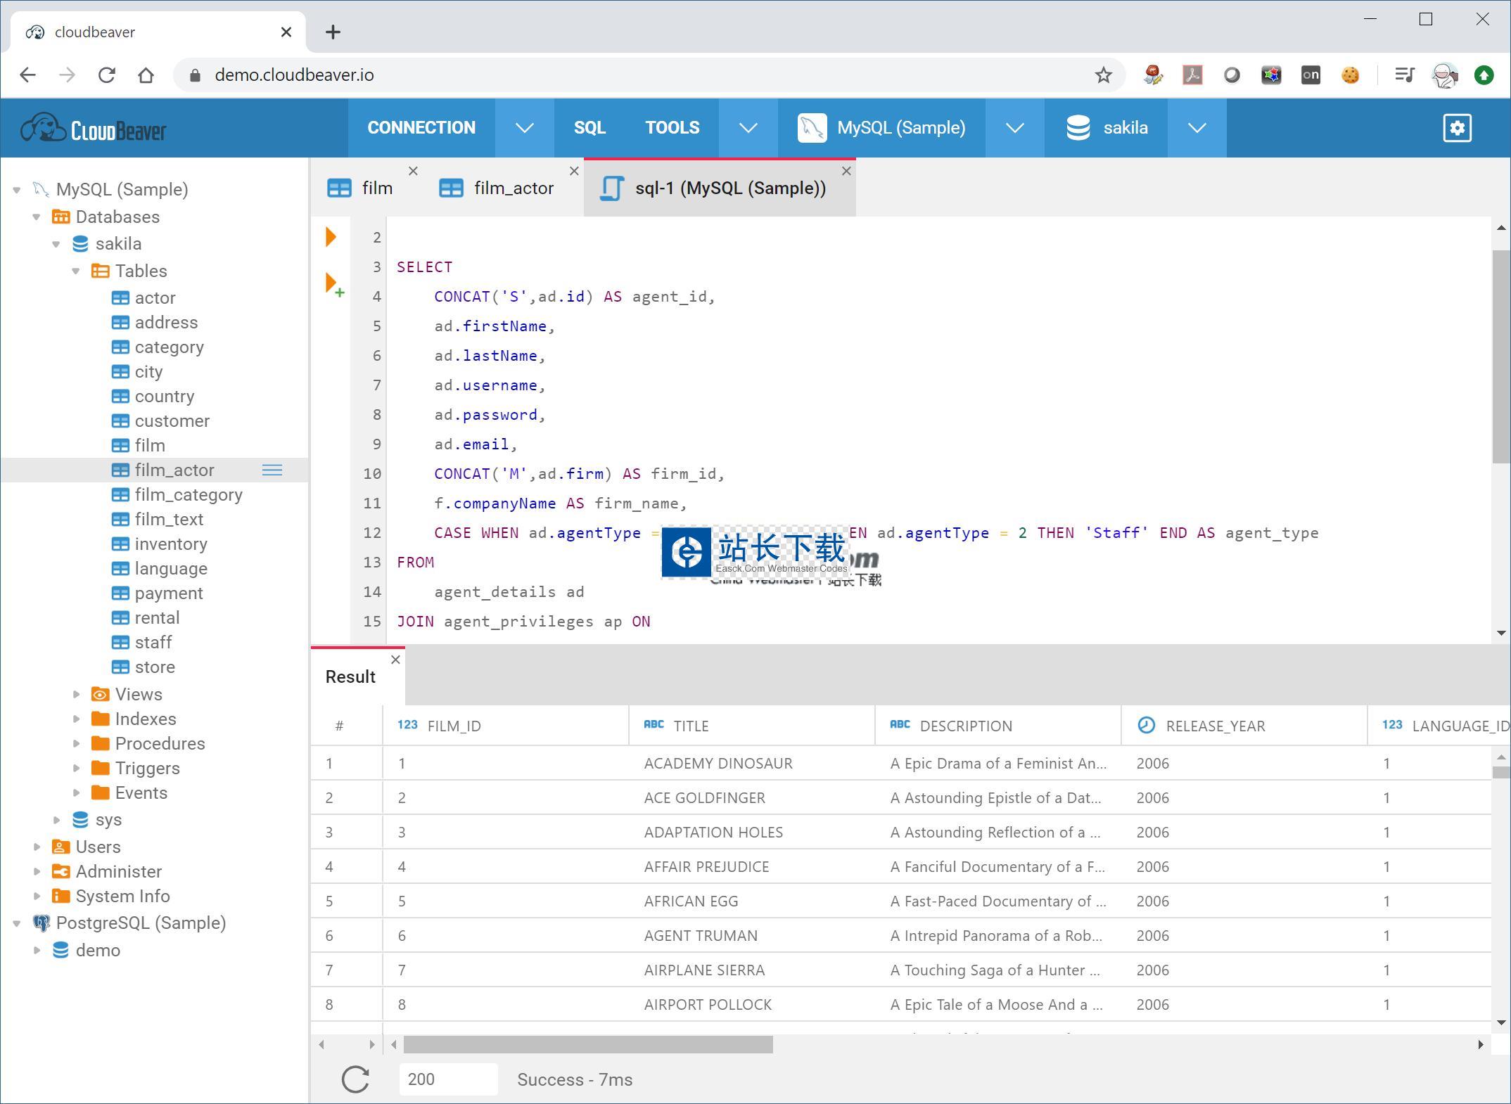
Task: Switch to the film_actor tab
Action: point(513,188)
